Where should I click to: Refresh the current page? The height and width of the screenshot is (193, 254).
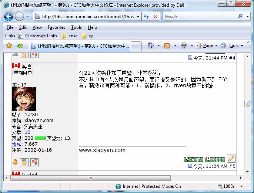[x=146, y=17]
